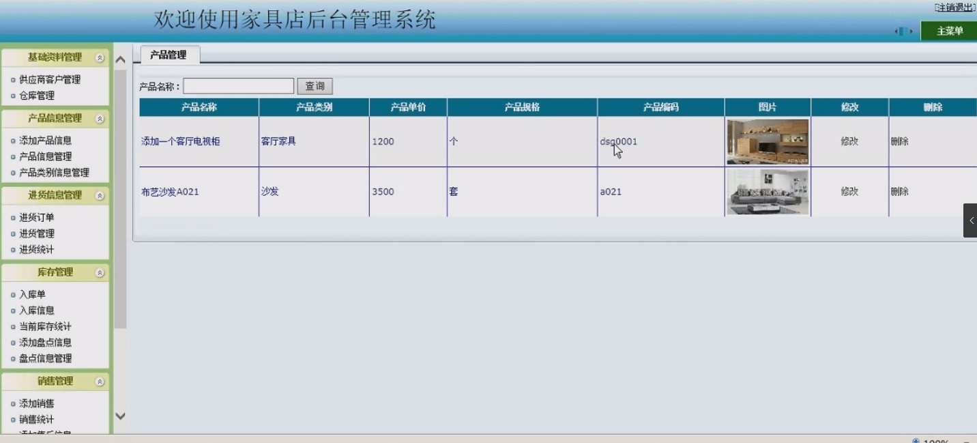This screenshot has width=977, height=443.
Task: Open the fabric sofa product thumbnail
Action: point(768,192)
